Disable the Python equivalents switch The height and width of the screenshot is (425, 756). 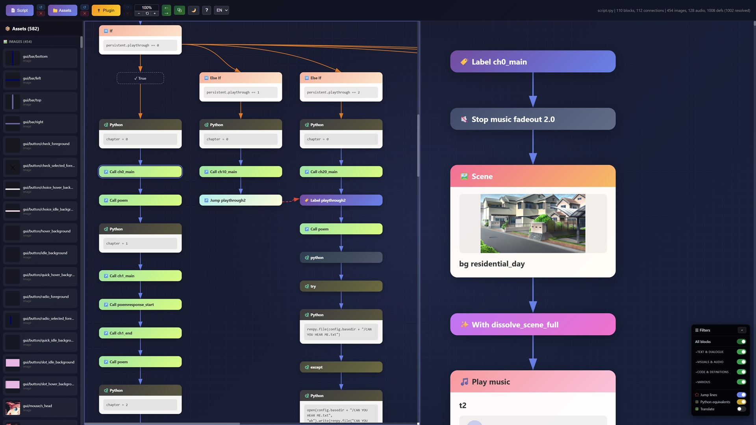[741, 402]
